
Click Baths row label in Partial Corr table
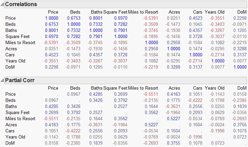pyautogui.click(x=11, y=107)
